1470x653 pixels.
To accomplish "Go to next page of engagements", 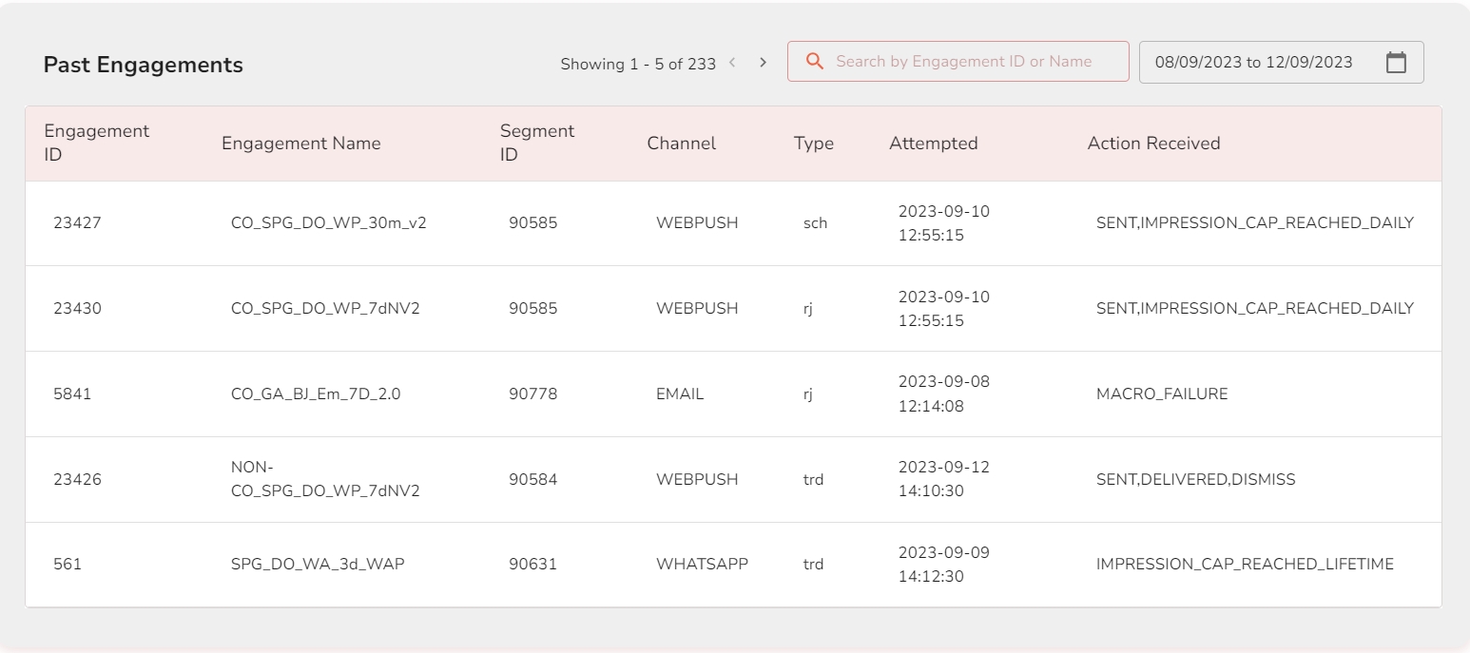I will tap(763, 63).
